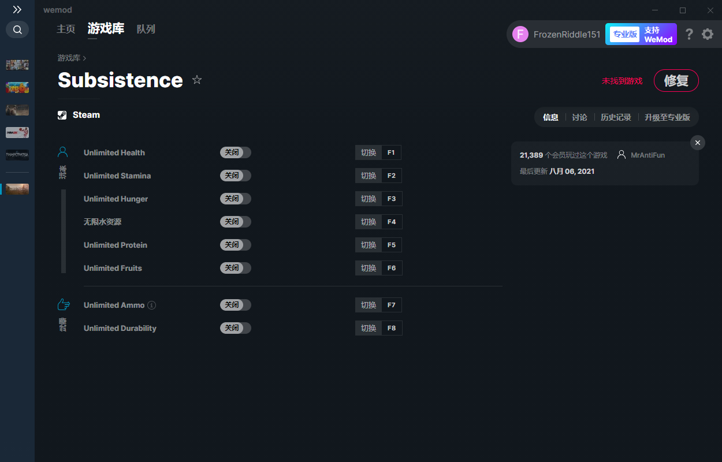
Task: Toggle Unlimited Health switch
Action: click(x=236, y=152)
